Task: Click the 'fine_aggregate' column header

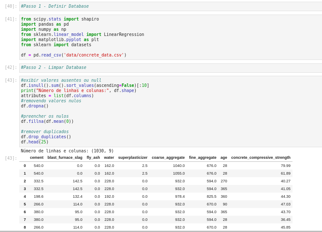Action: 203,158
